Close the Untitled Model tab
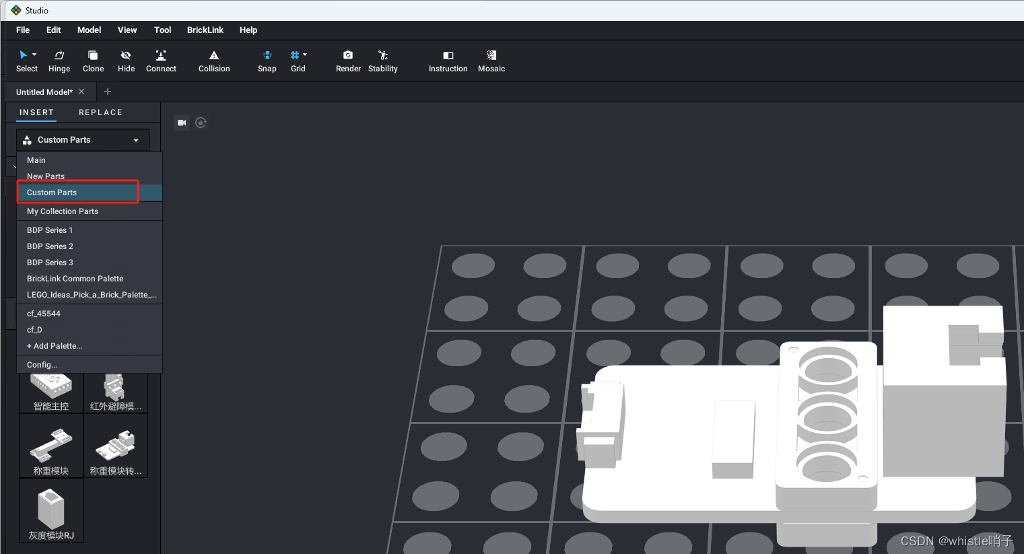1024x554 pixels. (x=81, y=92)
